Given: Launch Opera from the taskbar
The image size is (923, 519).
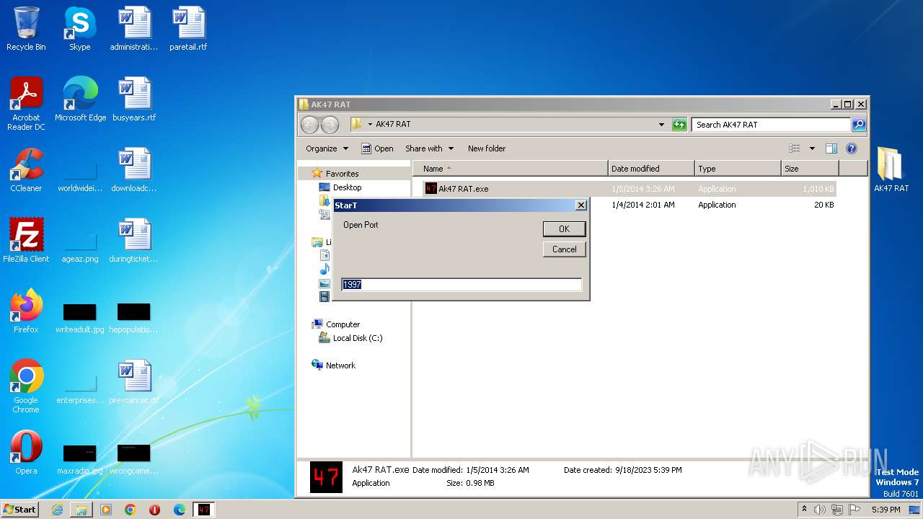Looking at the screenshot, I should tap(154, 510).
